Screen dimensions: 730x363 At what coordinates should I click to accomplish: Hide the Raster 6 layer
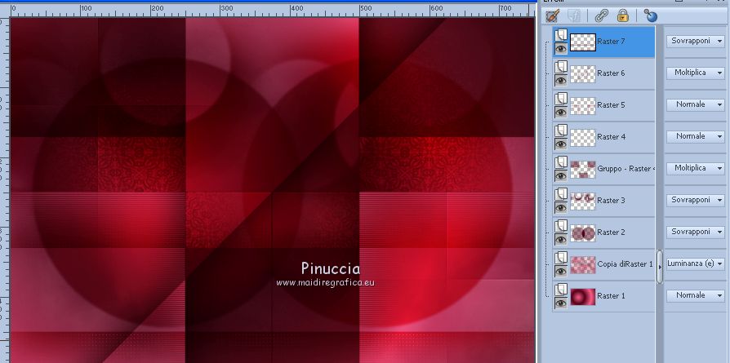[x=561, y=80]
